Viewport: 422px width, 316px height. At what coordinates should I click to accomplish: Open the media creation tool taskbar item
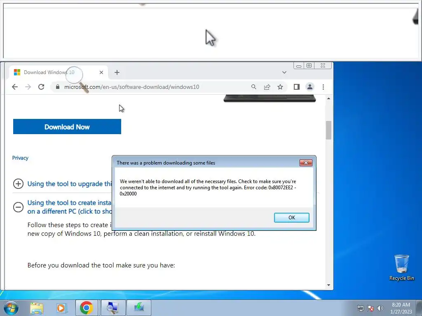click(139, 308)
